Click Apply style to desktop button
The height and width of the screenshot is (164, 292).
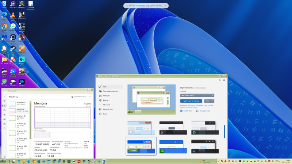click(x=191, y=101)
